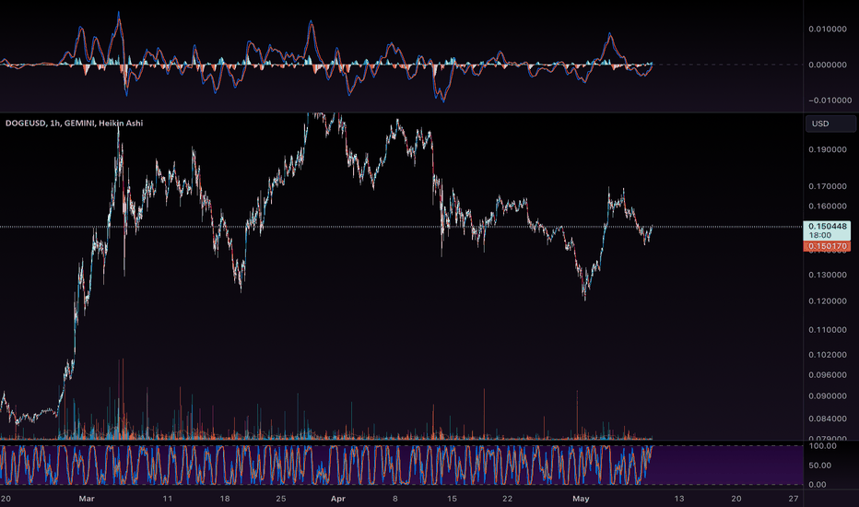Viewport: 859px width, 507px height.
Task: Select the 0.00 stochastic scale label
Action: 818,484
